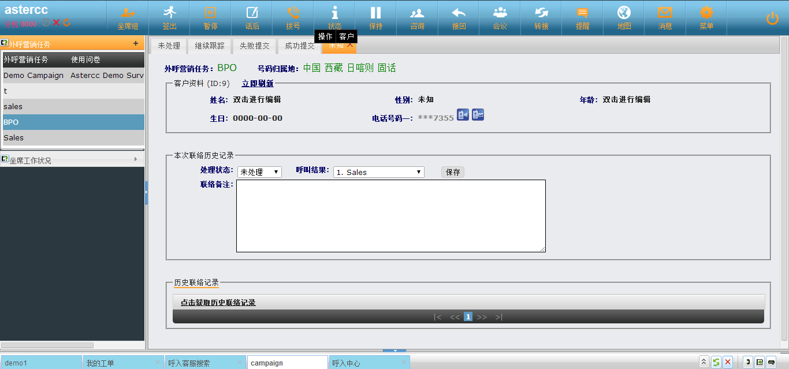The image size is (789, 369).
Task: Click the 拨号 (dial) phone icon
Action: (293, 14)
